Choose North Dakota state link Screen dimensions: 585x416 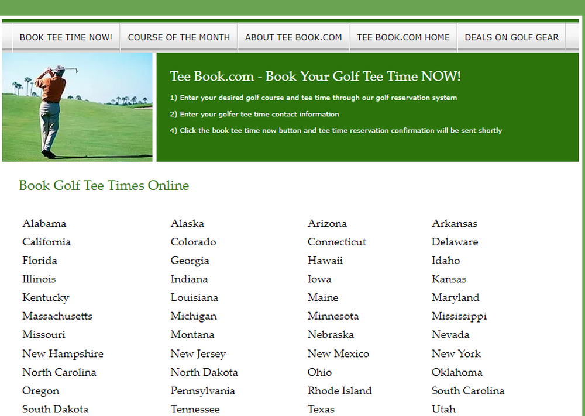pyautogui.click(x=204, y=372)
